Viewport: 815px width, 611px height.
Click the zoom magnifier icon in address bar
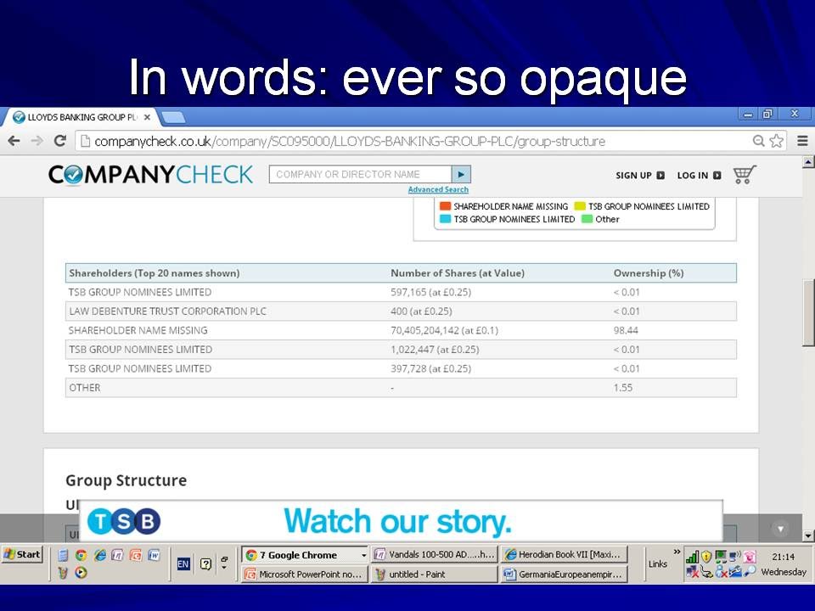(758, 141)
